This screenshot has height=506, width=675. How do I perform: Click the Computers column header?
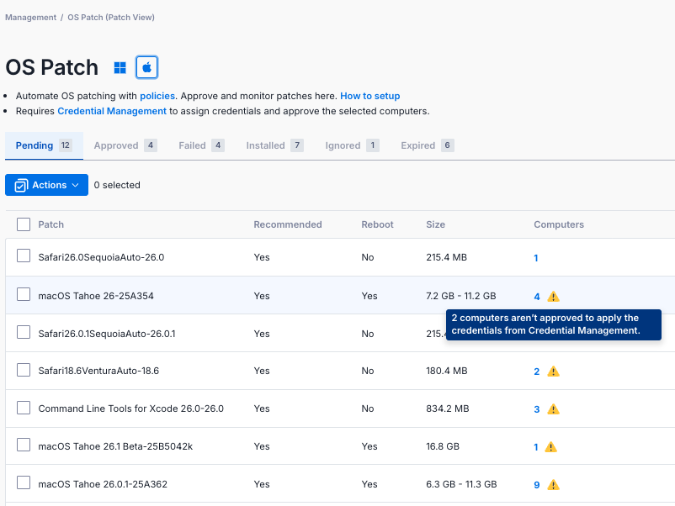(559, 224)
